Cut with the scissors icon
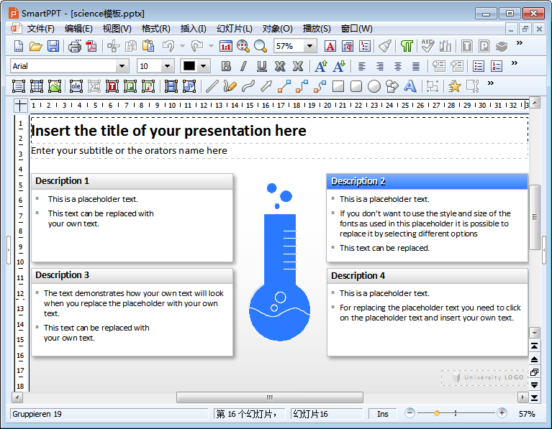The image size is (552, 429). (x=114, y=46)
